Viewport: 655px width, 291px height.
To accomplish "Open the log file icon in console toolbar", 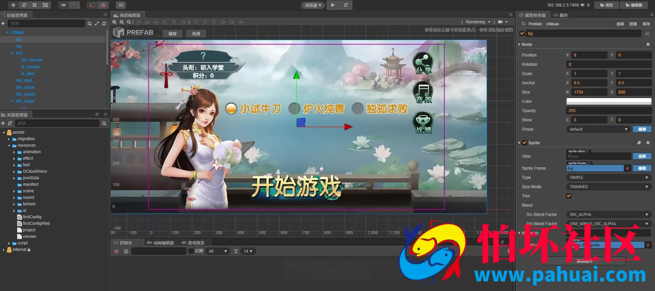I will [126, 251].
